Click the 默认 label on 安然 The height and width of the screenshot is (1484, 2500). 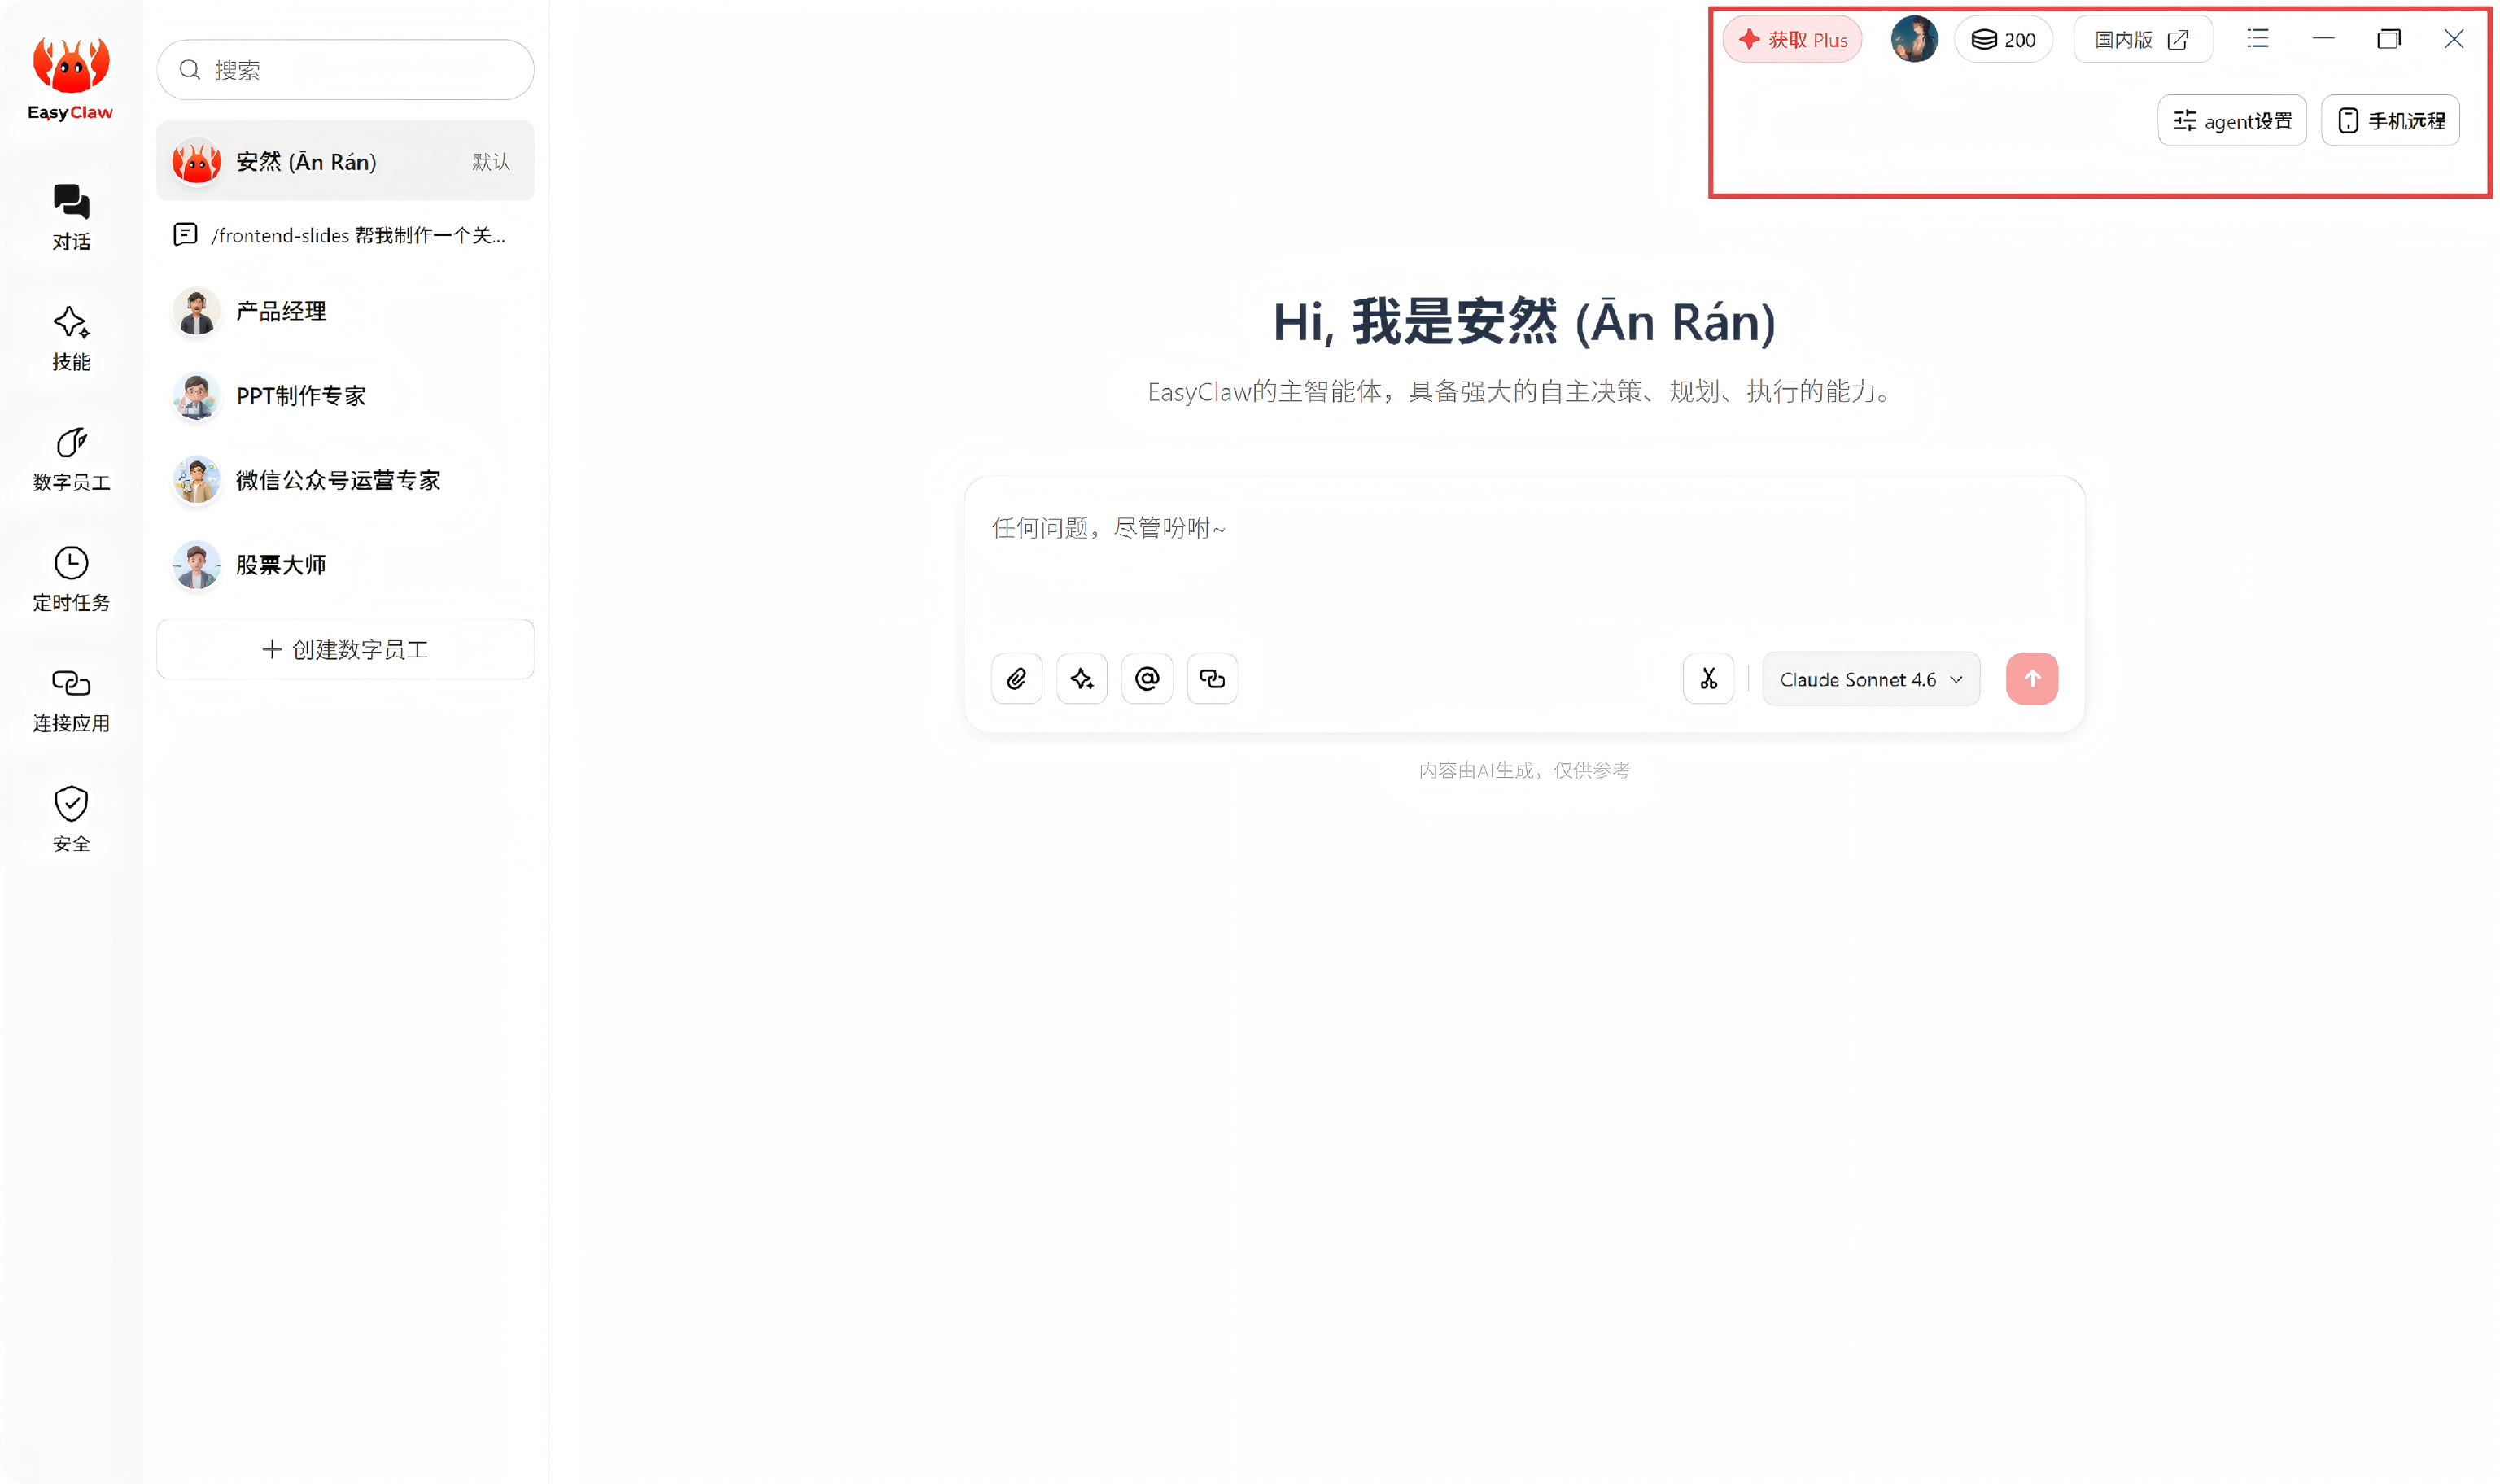(x=491, y=161)
